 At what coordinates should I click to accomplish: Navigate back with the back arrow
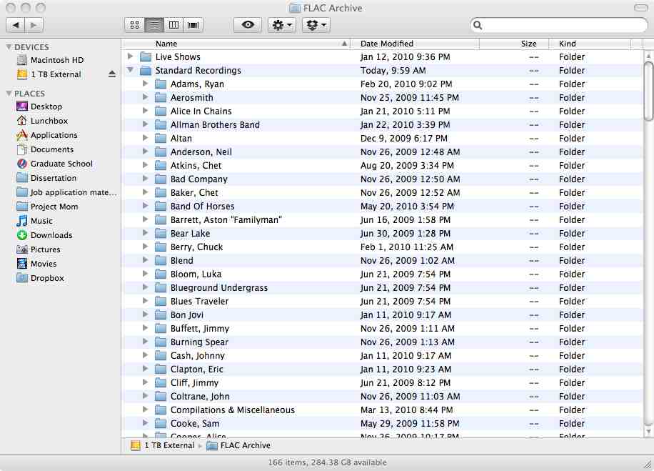(16, 24)
